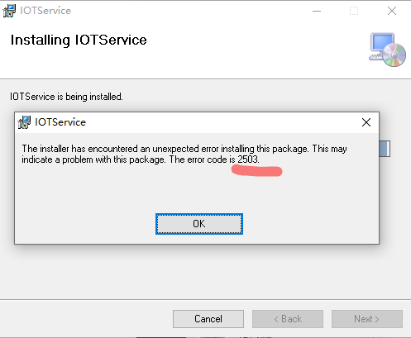Click the 'Installing IOTService' heading
The height and width of the screenshot is (338, 411).
79,40
